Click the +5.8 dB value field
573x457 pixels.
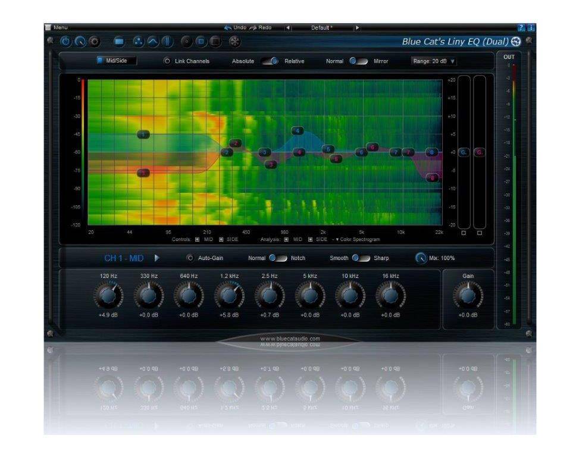point(229,315)
